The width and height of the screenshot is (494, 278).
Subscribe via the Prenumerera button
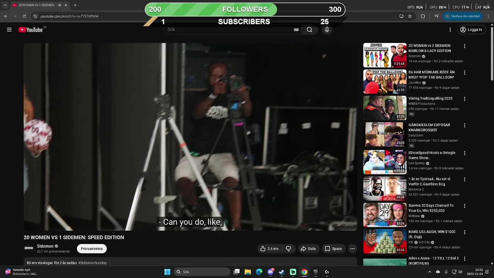pos(92,249)
